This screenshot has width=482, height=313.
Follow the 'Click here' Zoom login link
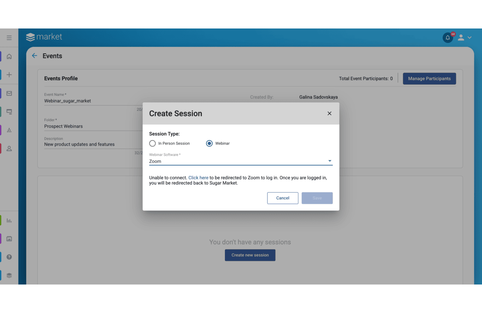point(198,178)
